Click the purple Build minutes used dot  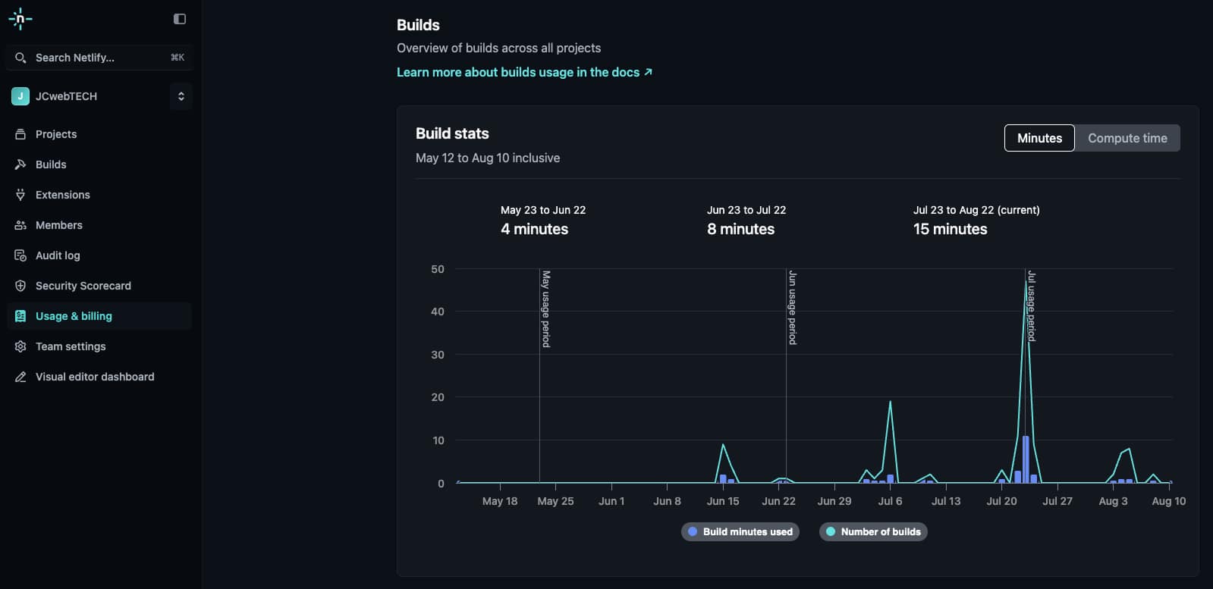tap(692, 531)
